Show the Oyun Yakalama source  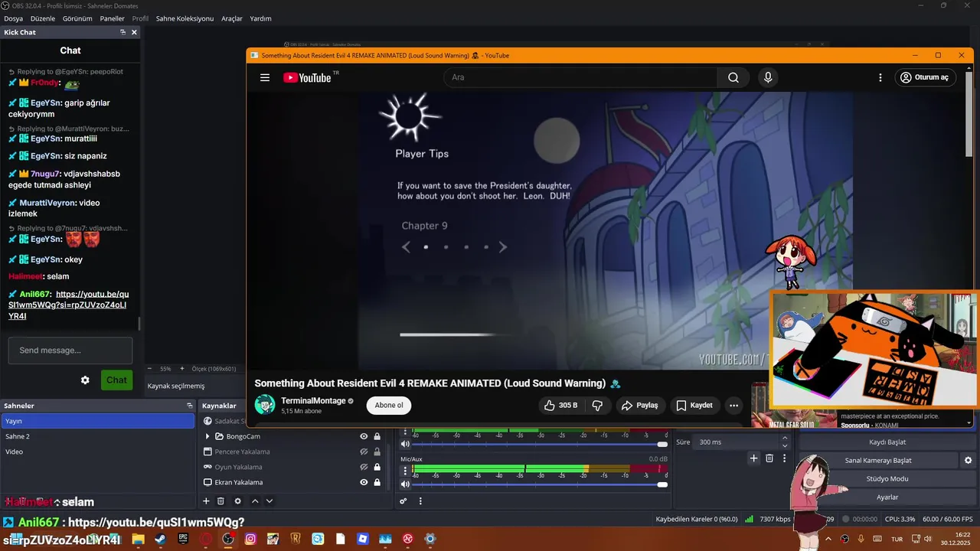(x=364, y=467)
